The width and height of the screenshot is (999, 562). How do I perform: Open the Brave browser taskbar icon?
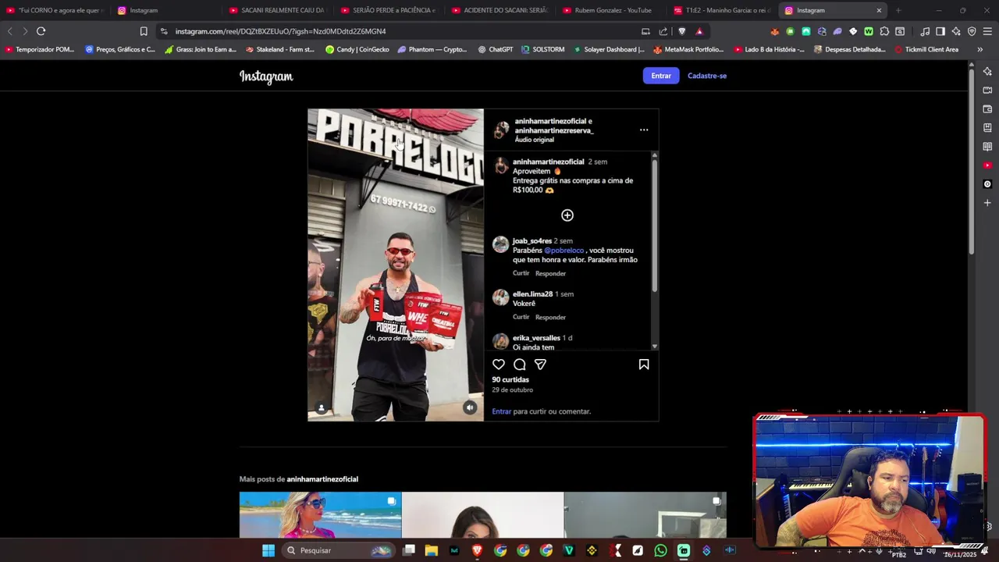[x=478, y=550]
